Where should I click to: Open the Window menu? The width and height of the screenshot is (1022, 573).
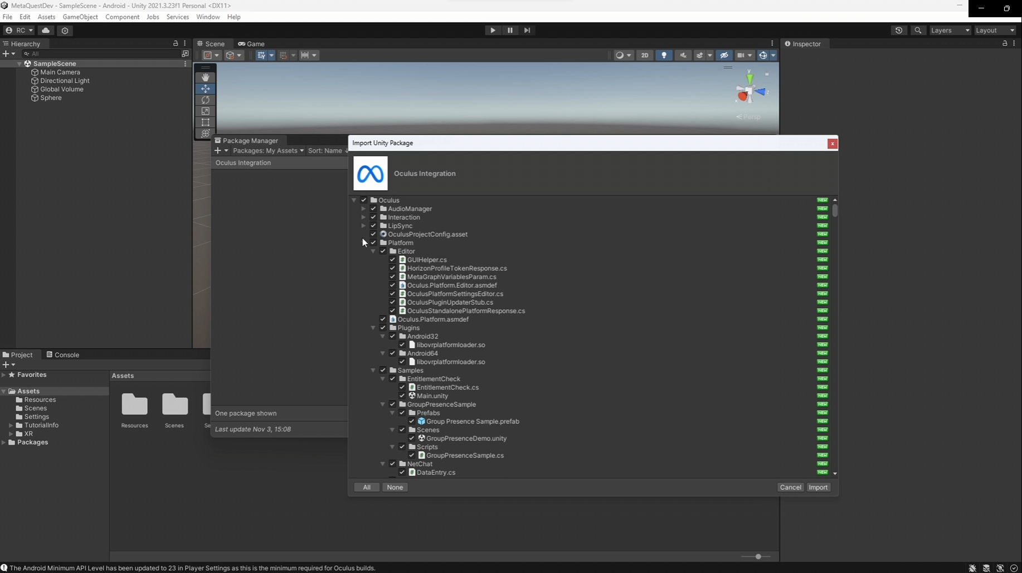[x=208, y=17]
